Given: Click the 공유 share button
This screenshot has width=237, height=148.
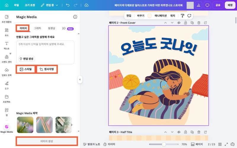Looking at the screenshot, I should click(218, 5).
